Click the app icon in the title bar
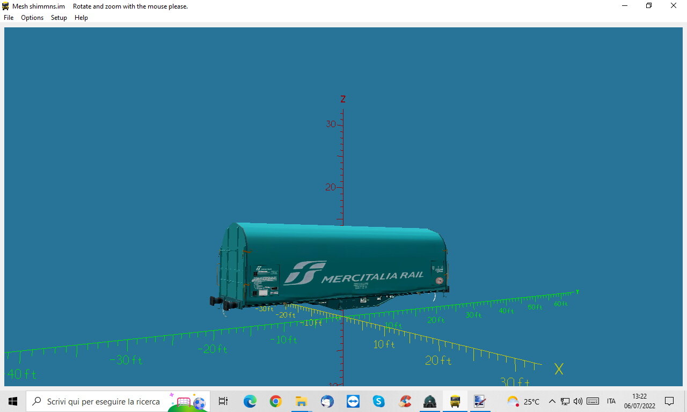 [6, 6]
